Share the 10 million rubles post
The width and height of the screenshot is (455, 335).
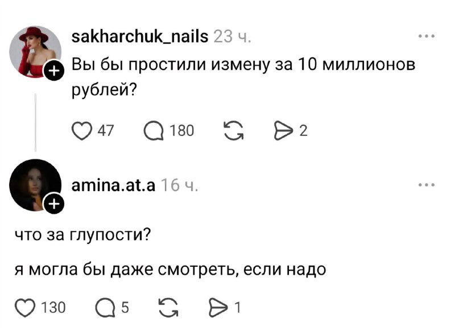(283, 131)
